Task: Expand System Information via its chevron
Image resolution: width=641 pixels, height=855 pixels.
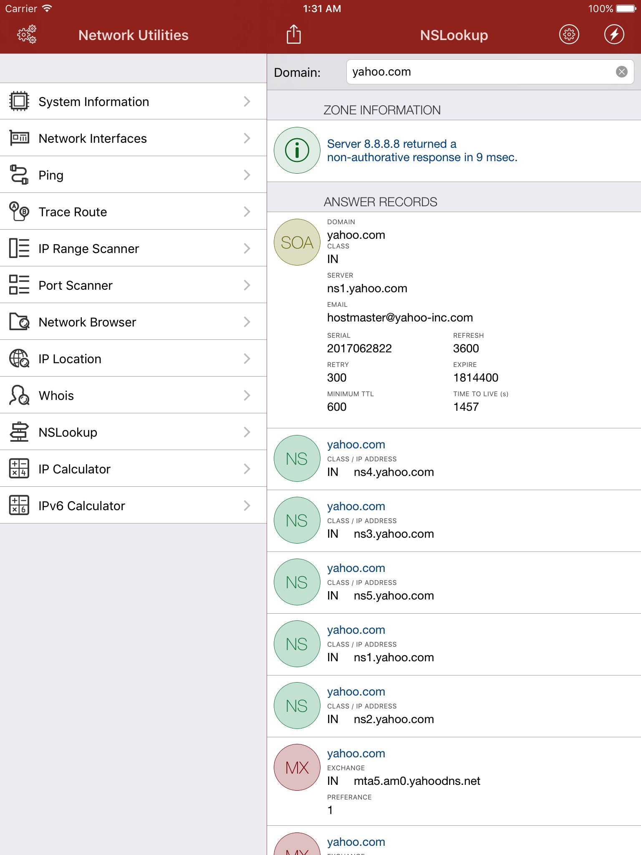Action: point(247,101)
